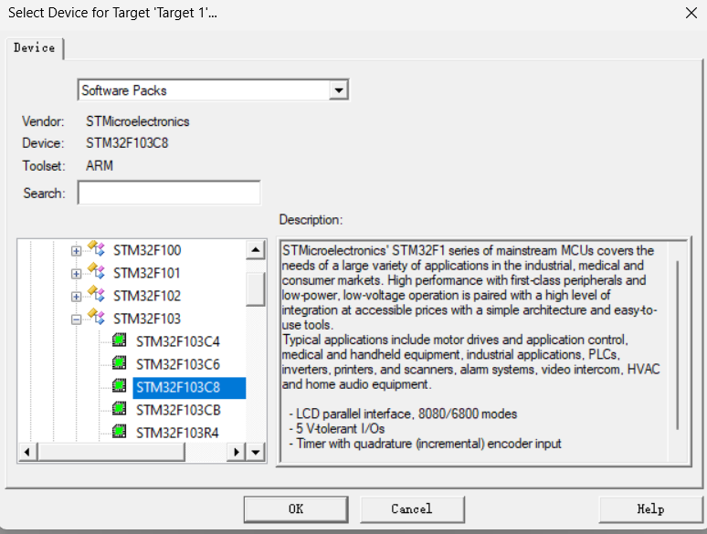Image resolution: width=707 pixels, height=534 pixels.
Task: Select the STM32F100 family entry
Action: click(147, 250)
